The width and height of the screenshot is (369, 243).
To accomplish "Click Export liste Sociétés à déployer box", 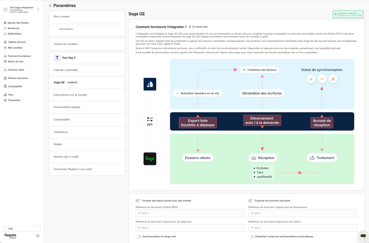I will tap(198, 123).
